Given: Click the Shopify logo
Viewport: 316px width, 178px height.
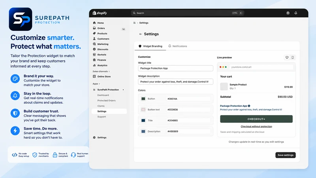Looking at the screenshot, I should tap(100, 13).
